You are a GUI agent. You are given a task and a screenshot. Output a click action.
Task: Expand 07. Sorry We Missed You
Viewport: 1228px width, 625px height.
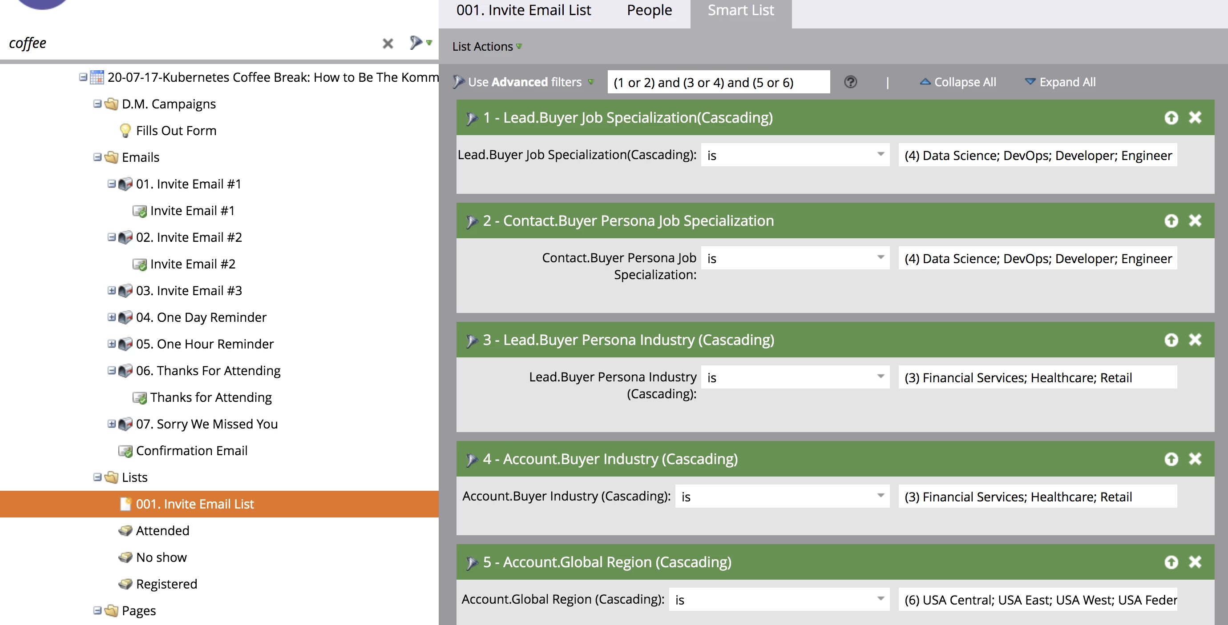tap(112, 424)
